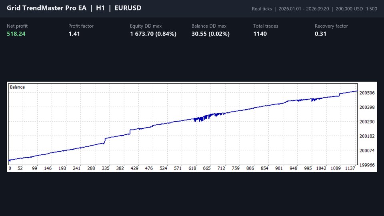Select x-axis label 948
The width and height of the screenshot is (384, 216).
click(x=293, y=168)
